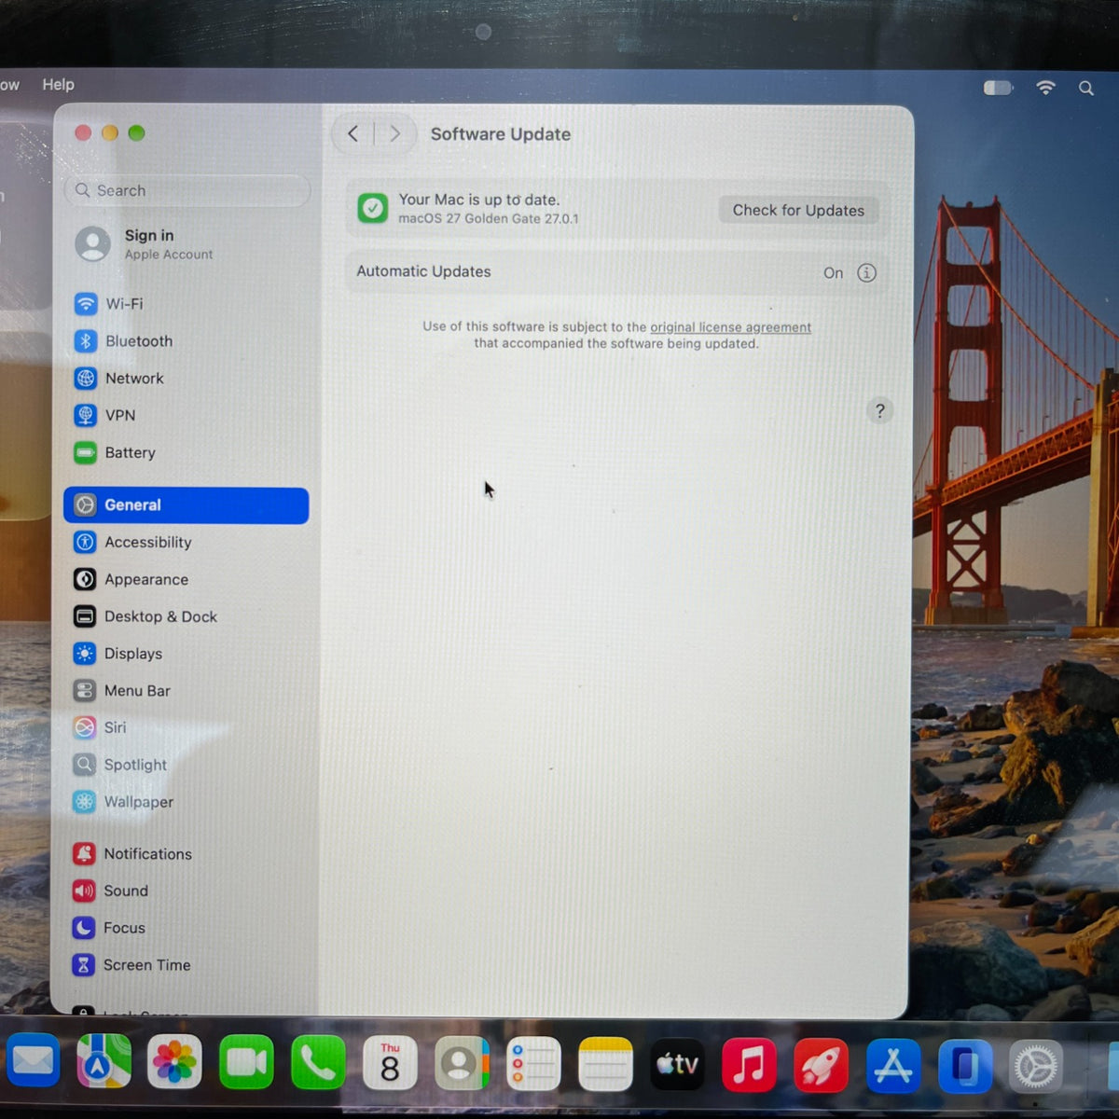Viewport: 1119px width, 1119px height.
Task: Click the Automatic Updates info icon
Action: (866, 272)
